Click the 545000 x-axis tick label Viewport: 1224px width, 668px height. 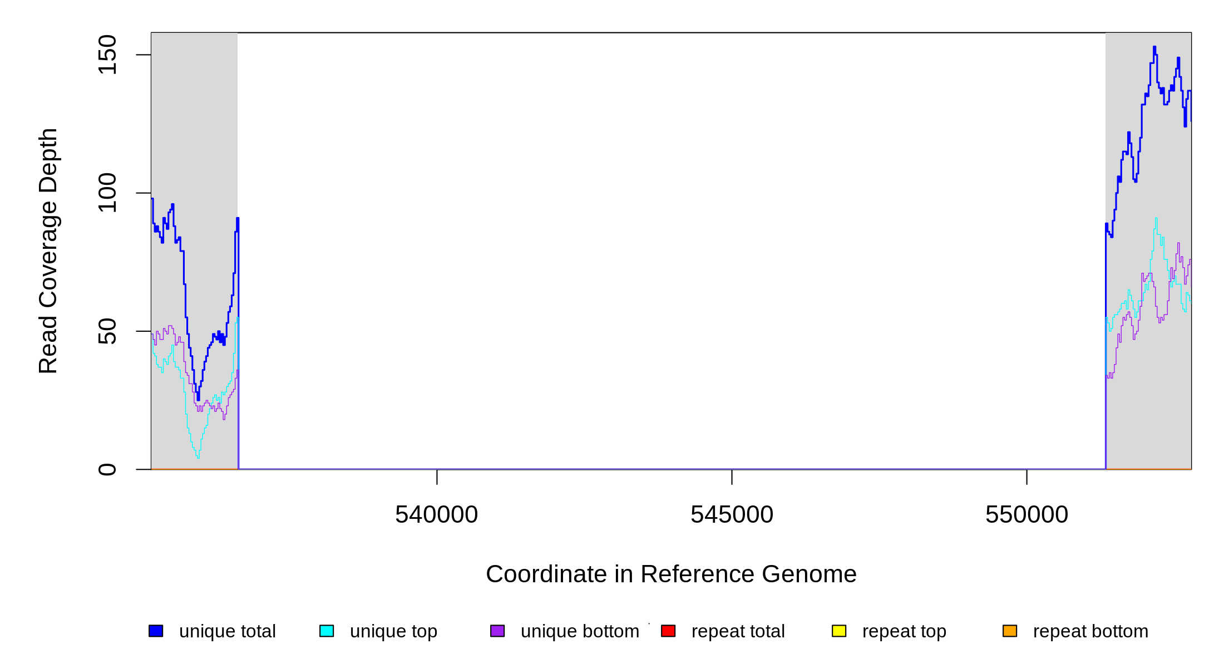[x=732, y=515]
